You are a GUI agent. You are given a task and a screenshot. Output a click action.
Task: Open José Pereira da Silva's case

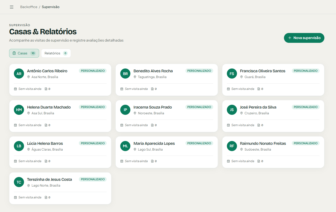[273, 116]
